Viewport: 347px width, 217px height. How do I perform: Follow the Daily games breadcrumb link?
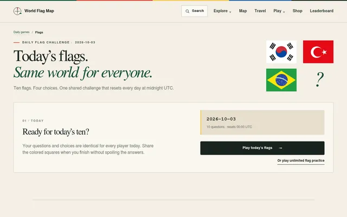(x=21, y=32)
